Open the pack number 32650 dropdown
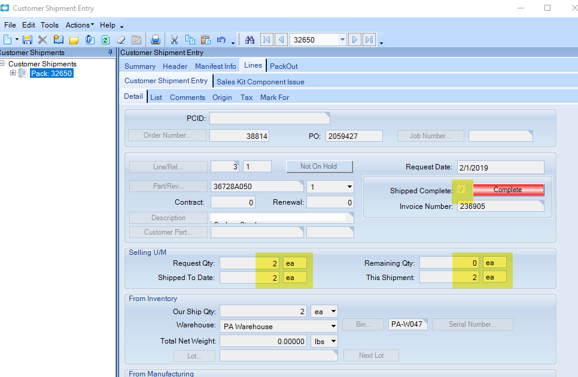 click(342, 40)
